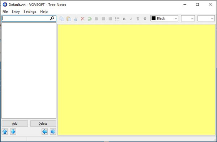This screenshot has width=217, height=142.
Task: Move entry down with blue down arrow
Action: point(13,132)
